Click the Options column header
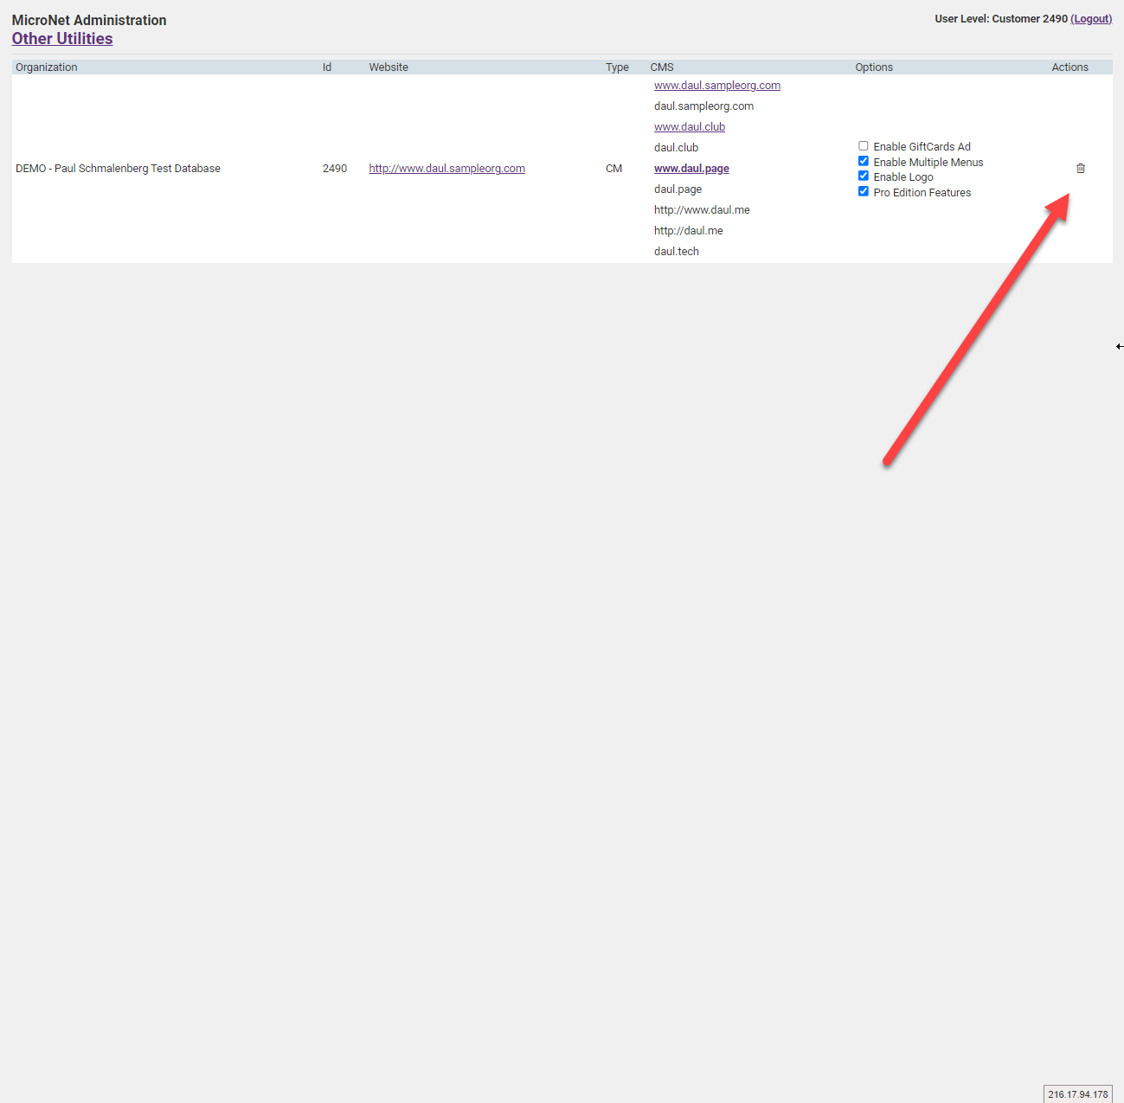The width and height of the screenshot is (1124, 1103). pos(874,67)
